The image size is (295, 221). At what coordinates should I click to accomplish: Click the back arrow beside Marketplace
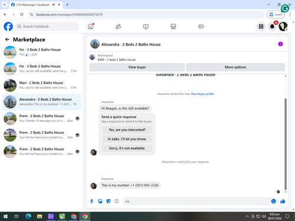coord(7,39)
